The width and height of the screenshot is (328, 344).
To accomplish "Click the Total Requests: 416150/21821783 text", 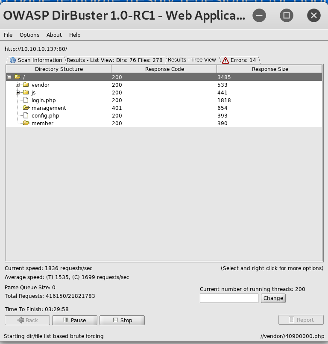I will (x=50, y=296).
